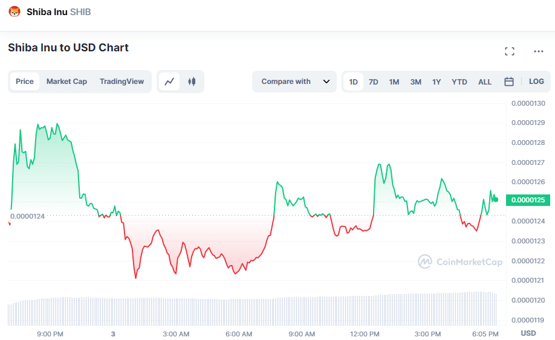Open the chart in fullscreen mode

coord(509,51)
